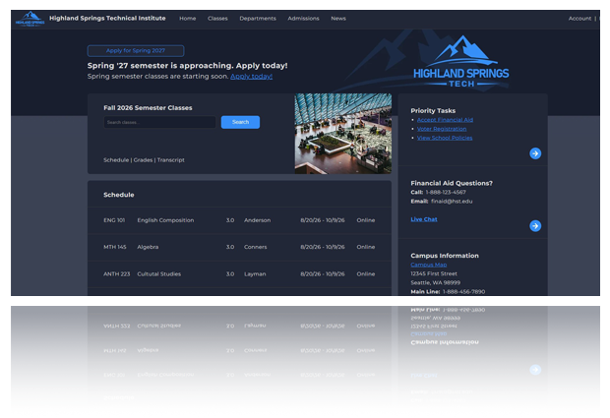Open the Voter Registration link
Image resolution: width=610 pixels, height=418 pixels.
(442, 129)
